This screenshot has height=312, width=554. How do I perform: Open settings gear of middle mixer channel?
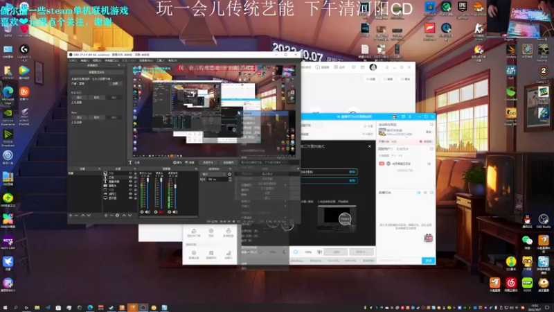(155, 212)
